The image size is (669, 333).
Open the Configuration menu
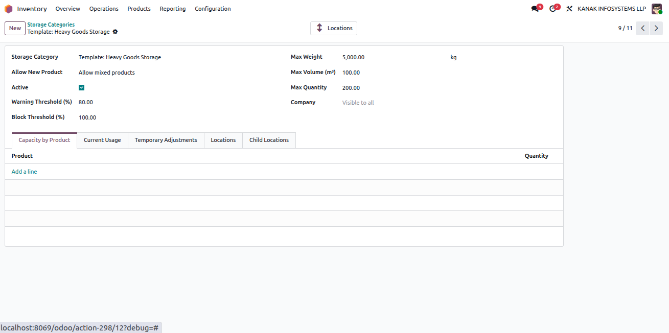213,9
